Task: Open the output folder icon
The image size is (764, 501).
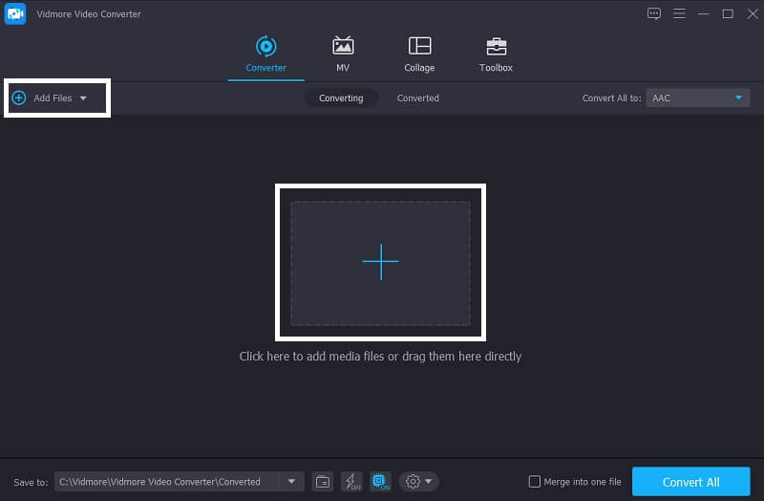Action: pyautogui.click(x=323, y=482)
